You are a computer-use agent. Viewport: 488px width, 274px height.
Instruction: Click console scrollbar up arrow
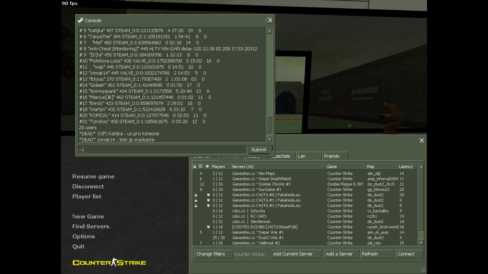269,31
